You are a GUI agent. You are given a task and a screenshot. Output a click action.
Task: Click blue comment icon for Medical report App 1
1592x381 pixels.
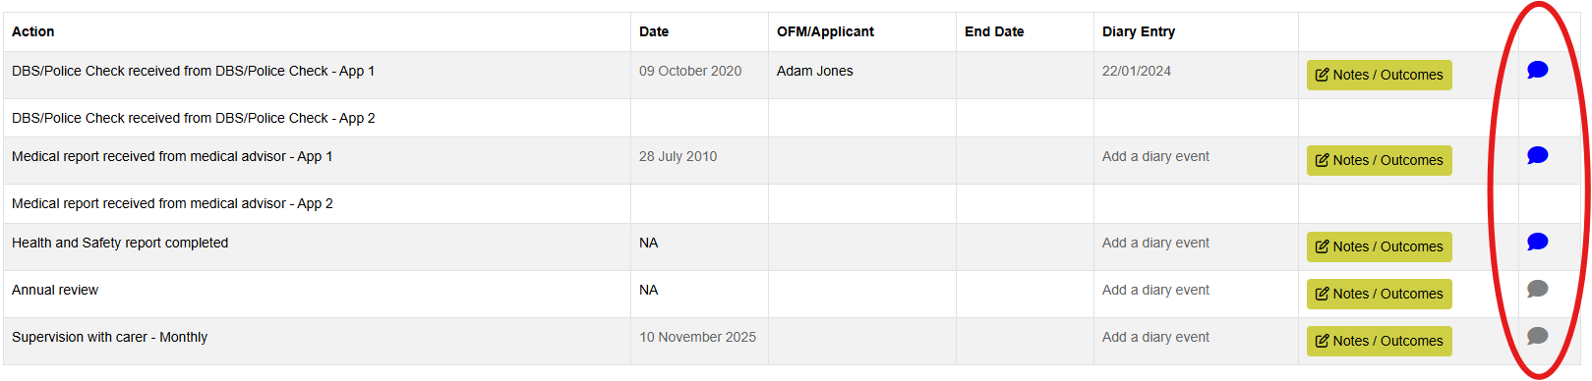click(x=1538, y=155)
